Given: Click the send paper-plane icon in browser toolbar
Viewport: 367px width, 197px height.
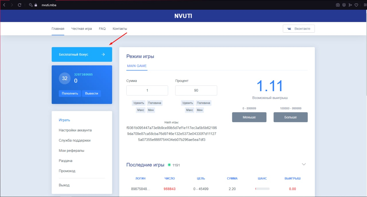Looking at the screenshot, I should 350,5.
